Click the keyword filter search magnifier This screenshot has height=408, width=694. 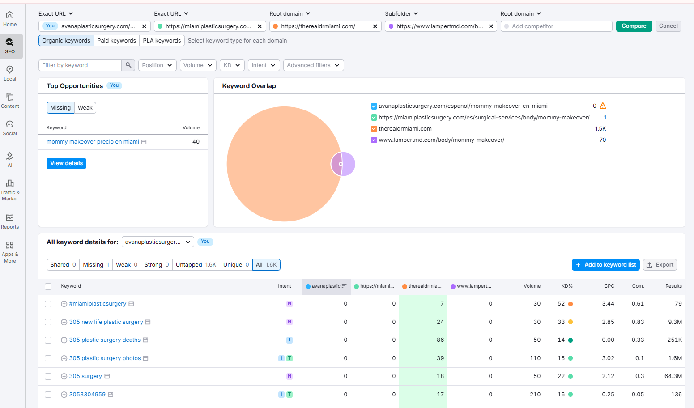128,65
